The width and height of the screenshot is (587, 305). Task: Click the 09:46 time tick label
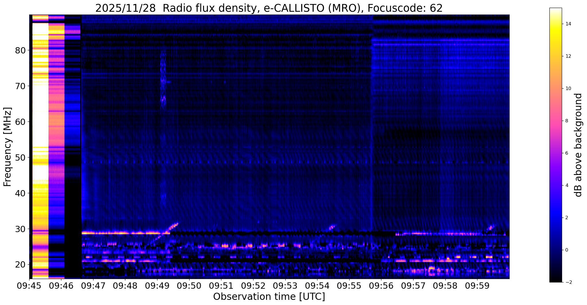tap(61, 285)
